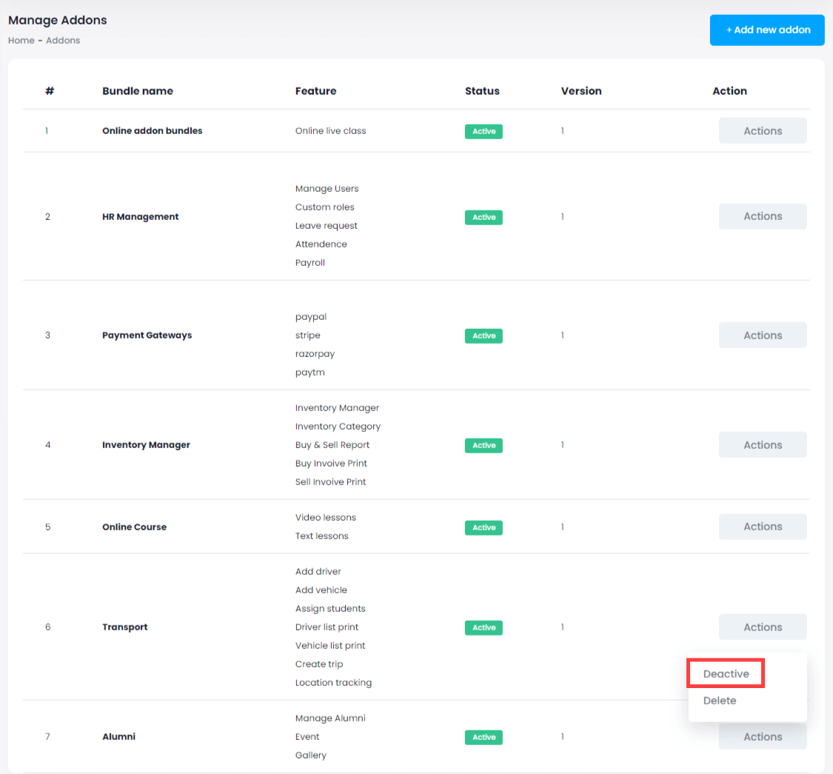Expand Actions menu for Payment Gateways
Image resolution: width=833 pixels, height=774 pixels.
click(762, 336)
